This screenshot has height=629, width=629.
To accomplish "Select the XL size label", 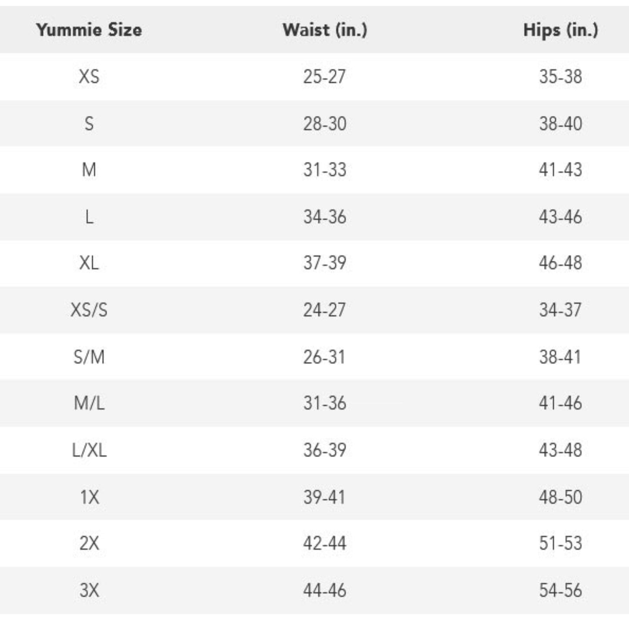I will (89, 263).
